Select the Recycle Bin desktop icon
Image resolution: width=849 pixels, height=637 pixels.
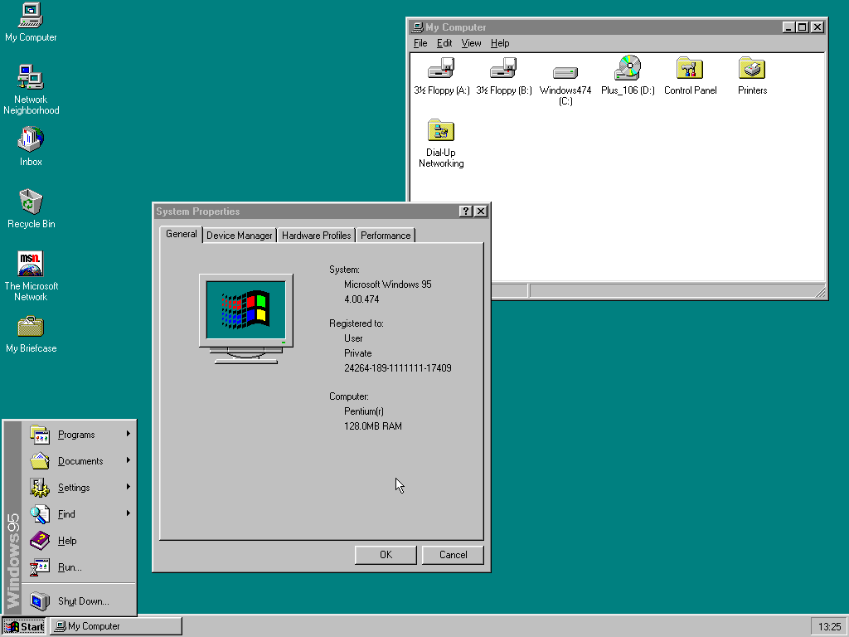[x=31, y=202]
